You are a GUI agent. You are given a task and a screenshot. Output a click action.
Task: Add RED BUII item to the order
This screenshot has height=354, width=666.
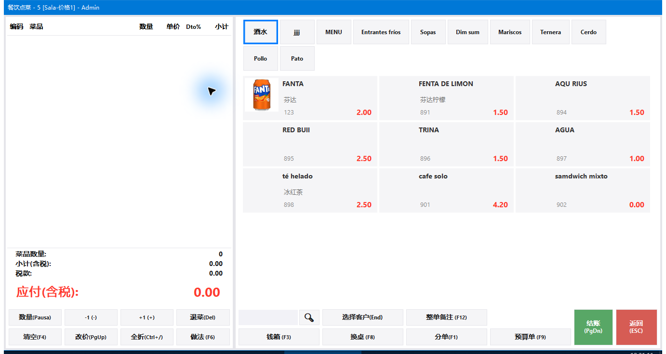[x=310, y=144]
